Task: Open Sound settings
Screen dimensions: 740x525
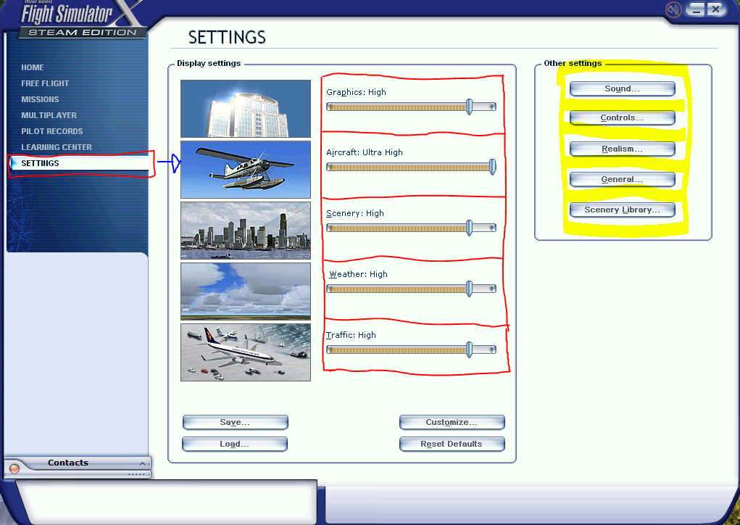Action: click(x=622, y=88)
